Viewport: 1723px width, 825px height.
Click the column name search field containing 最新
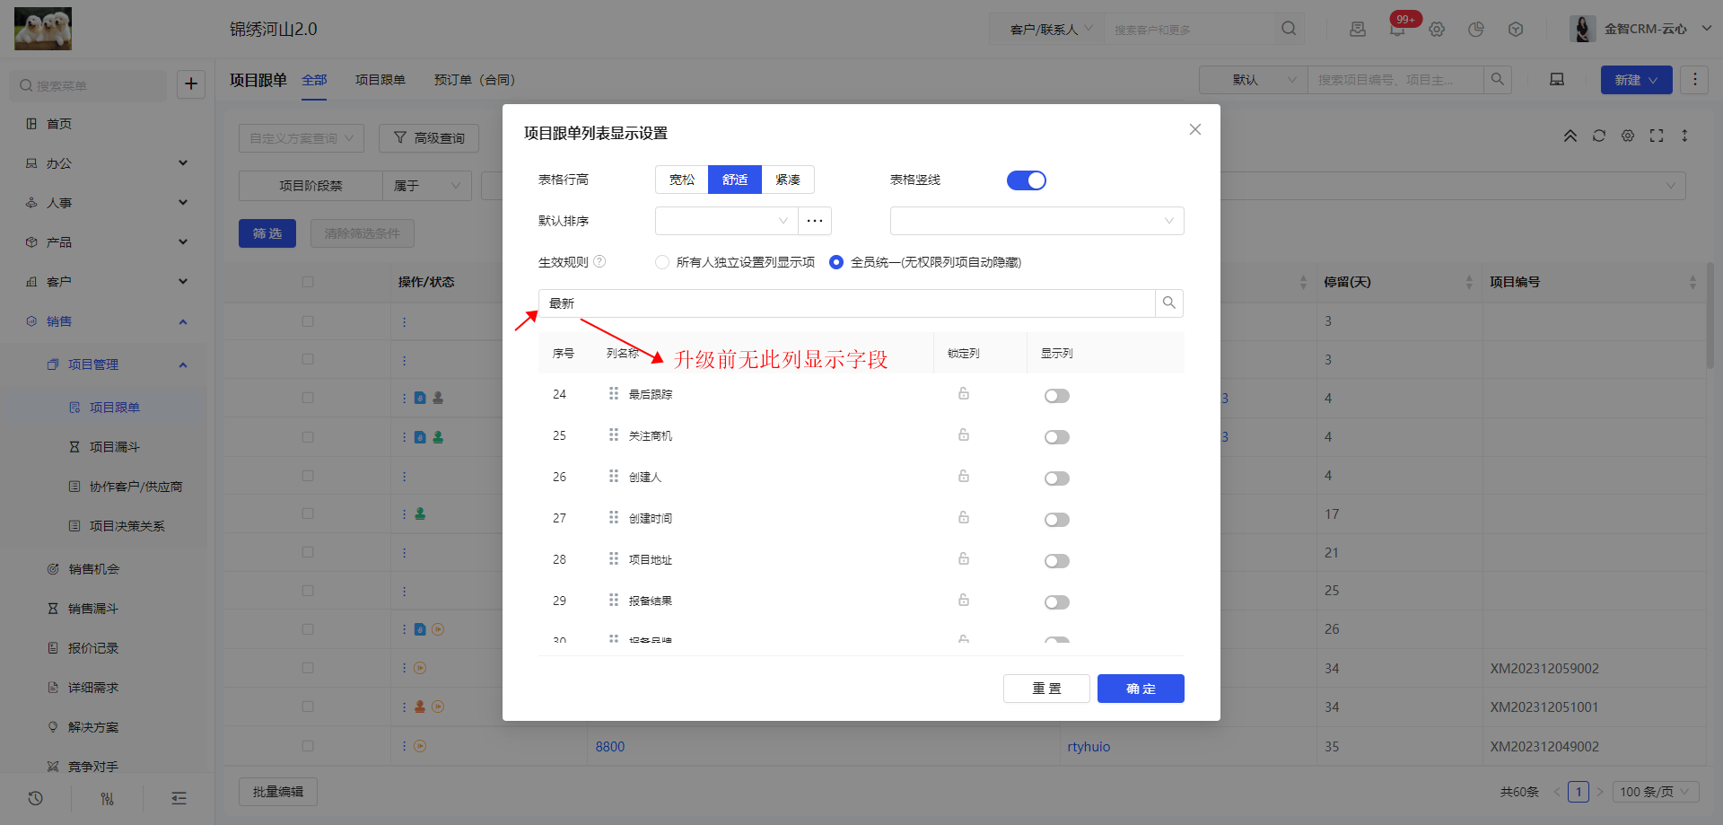click(x=846, y=303)
